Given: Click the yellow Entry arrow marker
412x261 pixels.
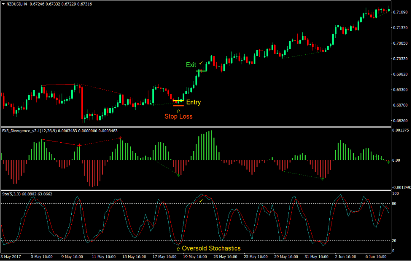Looking at the screenshot, I should (179, 101).
